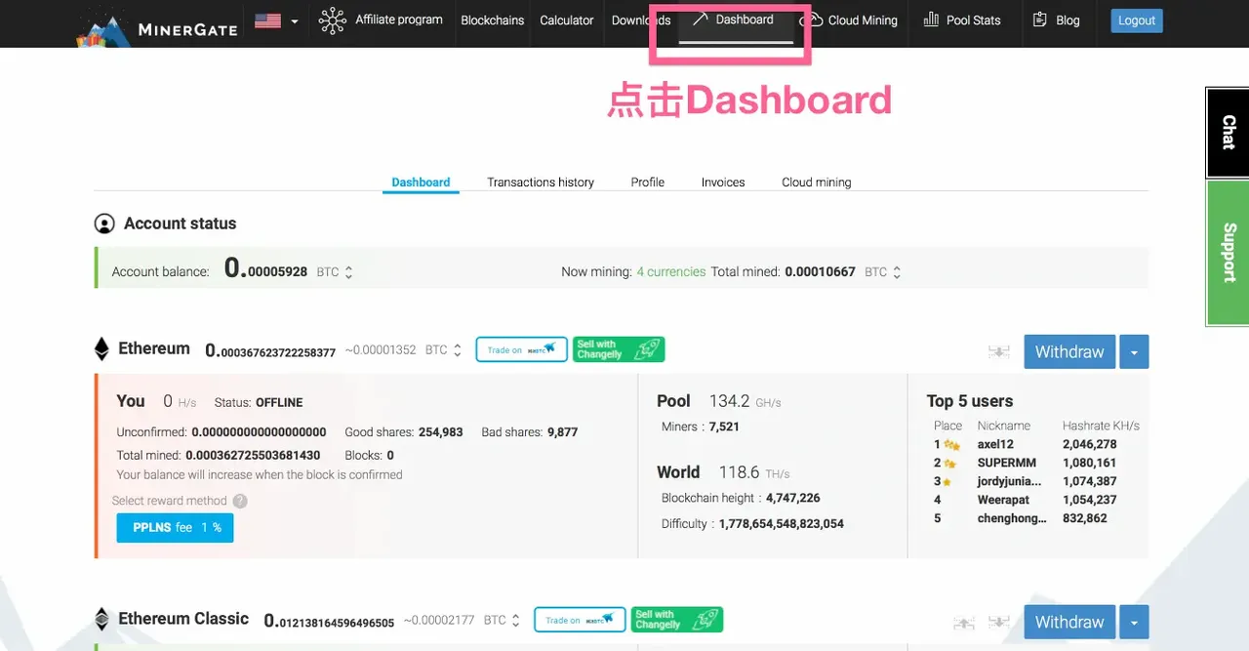Click the 4 currencies link

(671, 272)
